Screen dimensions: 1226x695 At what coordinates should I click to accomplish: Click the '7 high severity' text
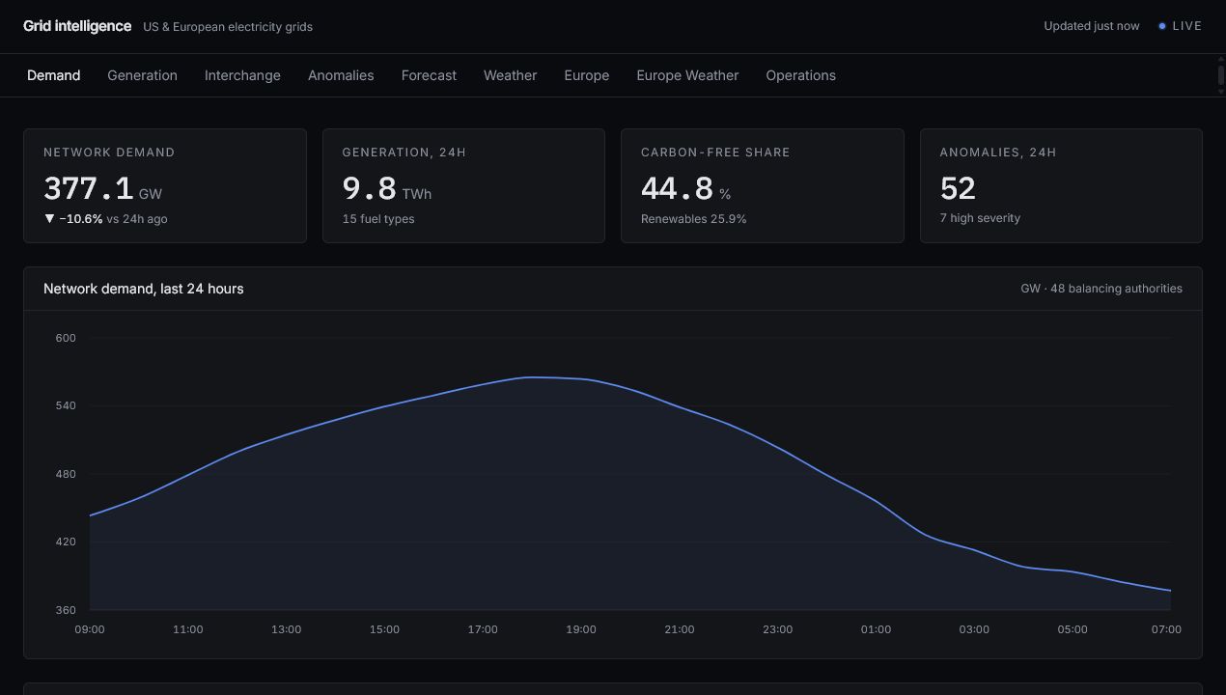coord(980,218)
